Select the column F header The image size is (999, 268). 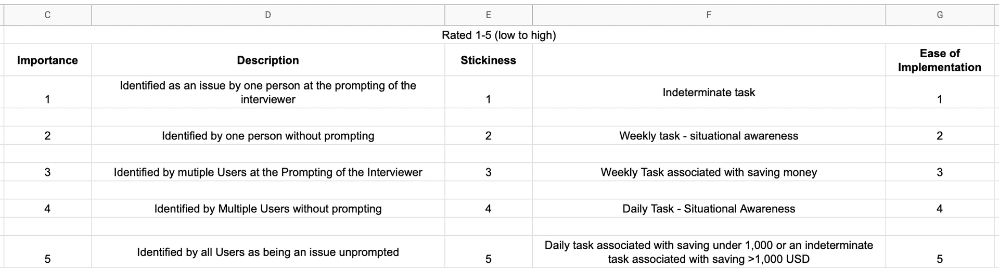(709, 15)
